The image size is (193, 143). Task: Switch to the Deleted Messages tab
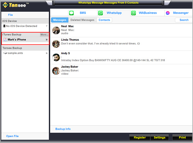(x=82, y=20)
